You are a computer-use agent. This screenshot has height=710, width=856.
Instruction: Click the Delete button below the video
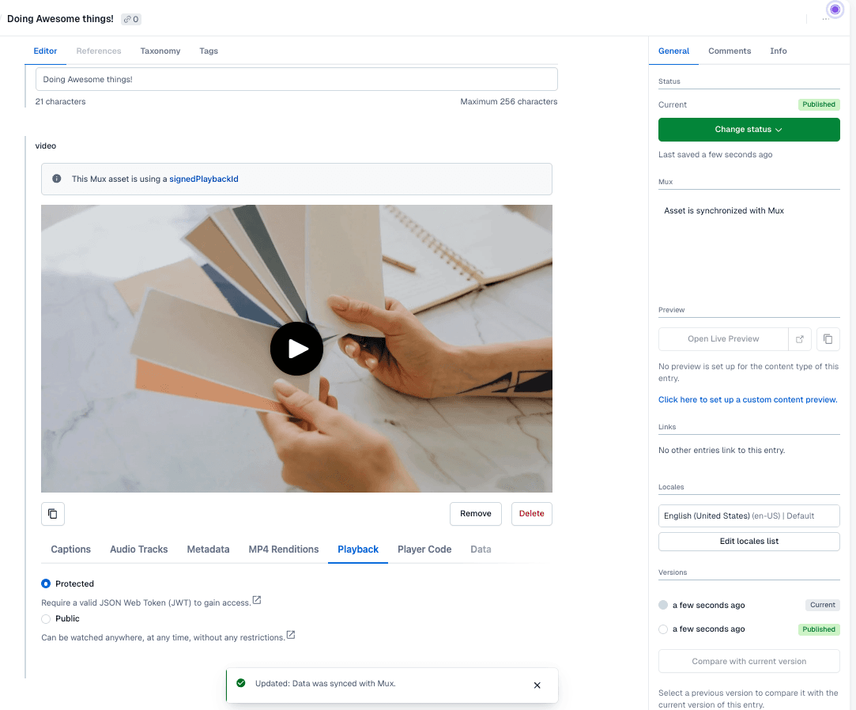tap(531, 514)
